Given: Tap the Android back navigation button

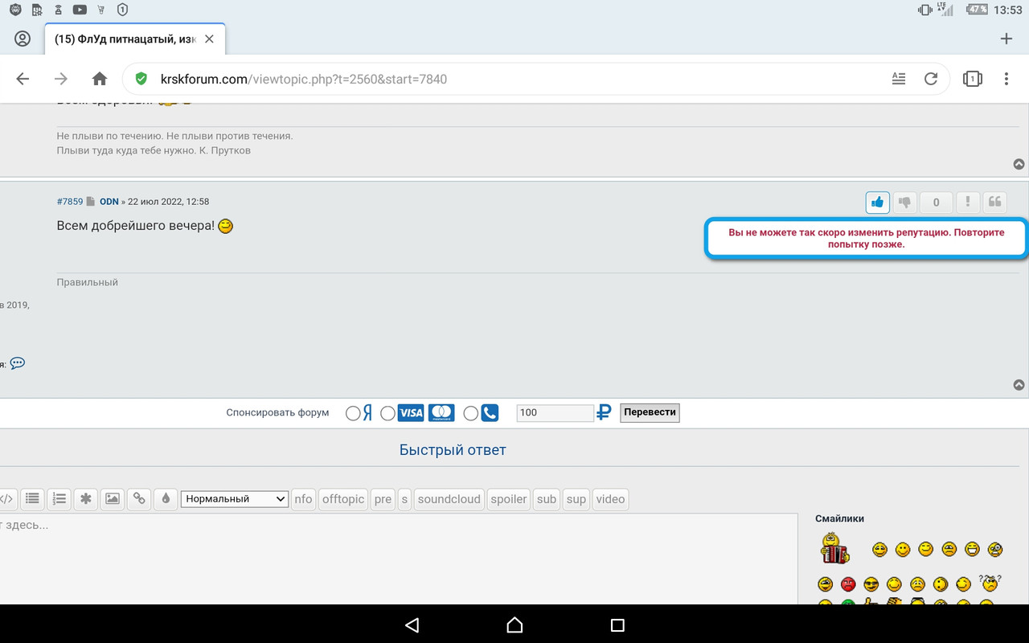Looking at the screenshot, I should pyautogui.click(x=412, y=625).
